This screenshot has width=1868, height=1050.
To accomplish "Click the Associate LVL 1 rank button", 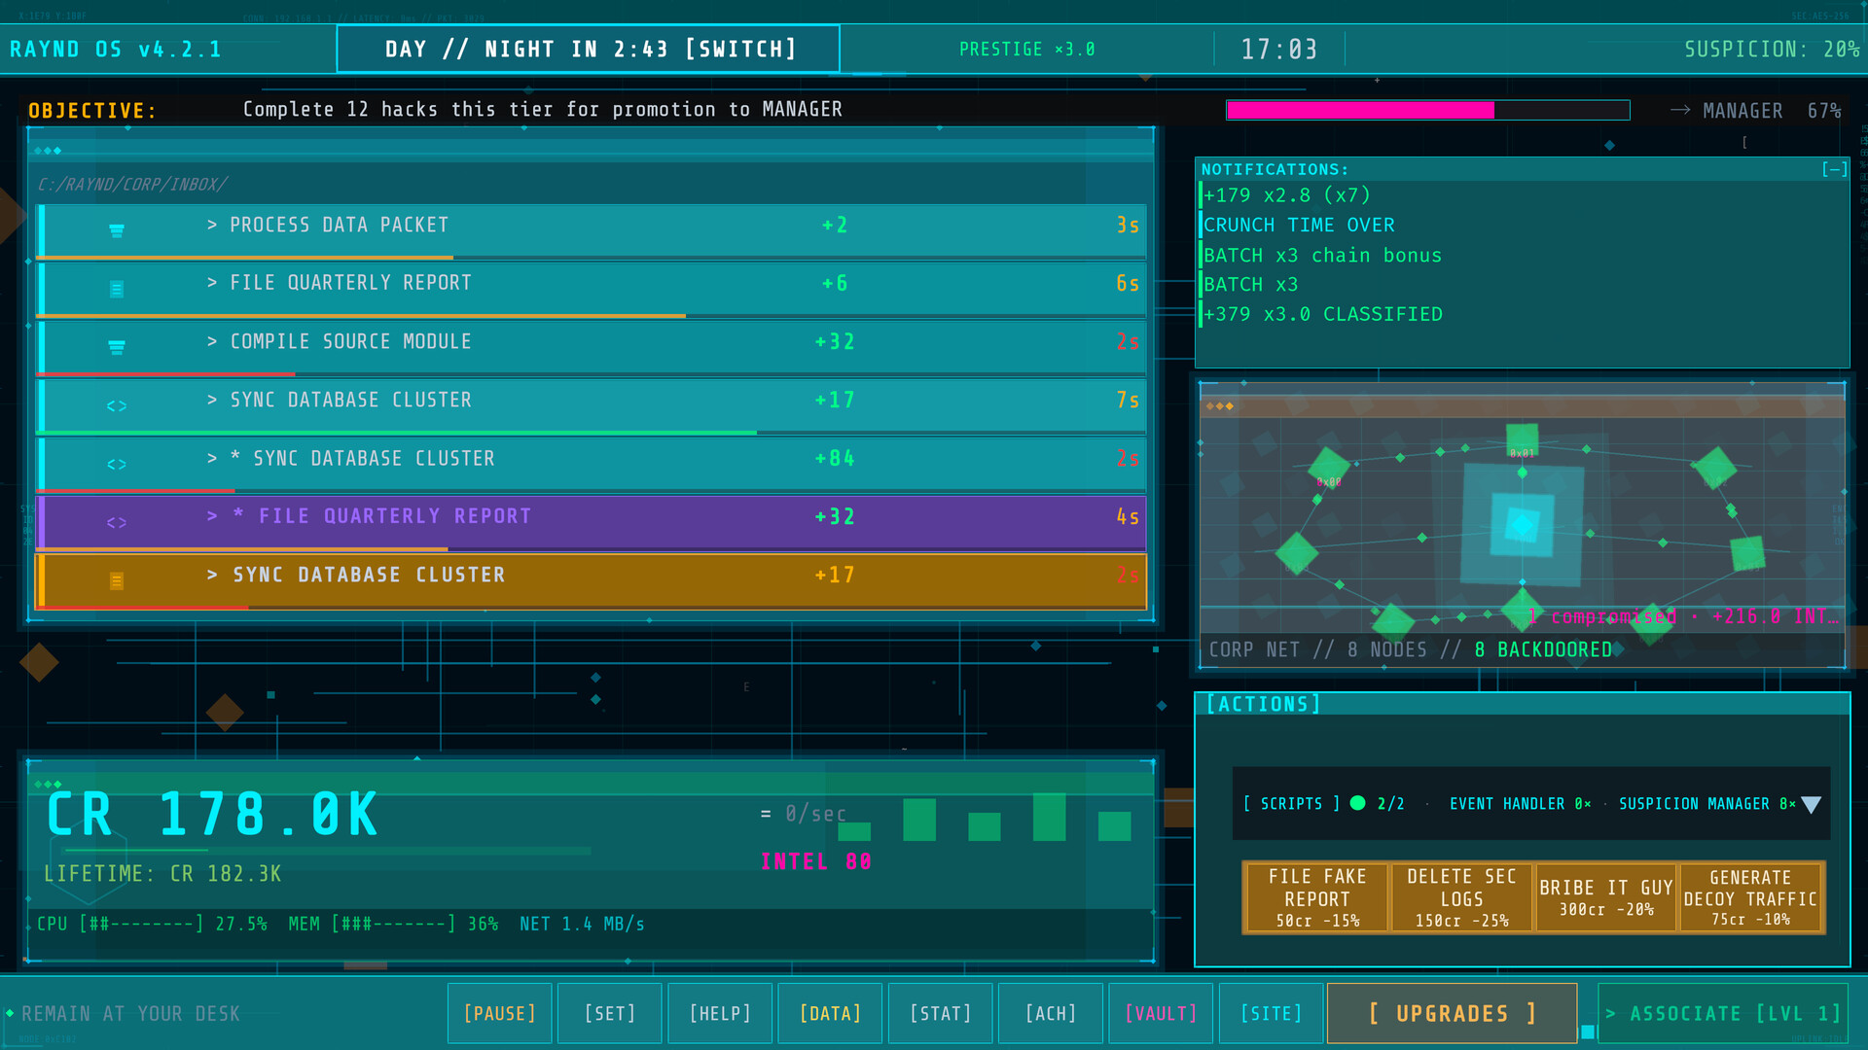I will point(1722,1013).
